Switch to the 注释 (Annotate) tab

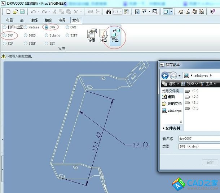(34, 20)
